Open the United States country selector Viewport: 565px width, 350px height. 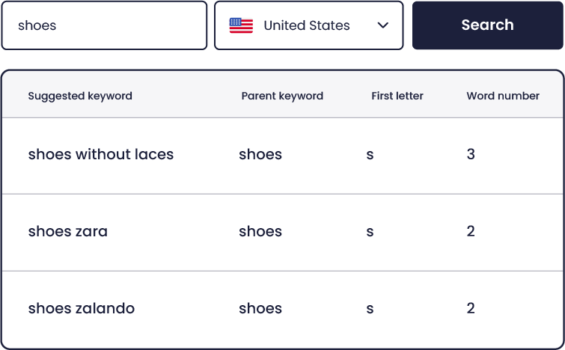(309, 25)
